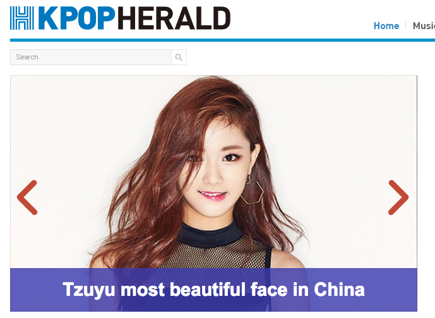The width and height of the screenshot is (435, 318).
Task: Click the hexagon earring in the photo
Action: pyautogui.click(x=252, y=192)
